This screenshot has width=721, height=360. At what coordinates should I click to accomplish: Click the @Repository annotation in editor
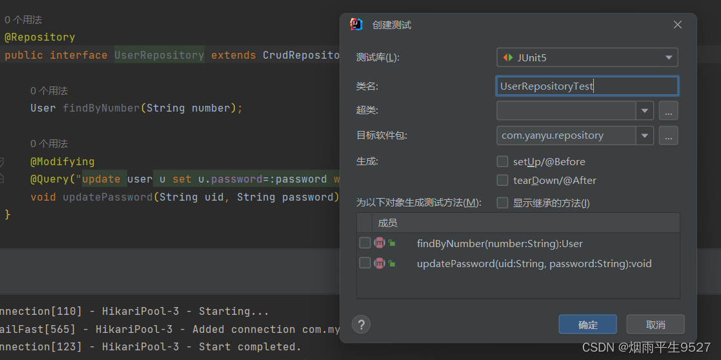39,37
